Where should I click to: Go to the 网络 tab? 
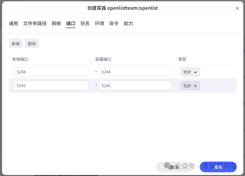[x=56, y=23]
